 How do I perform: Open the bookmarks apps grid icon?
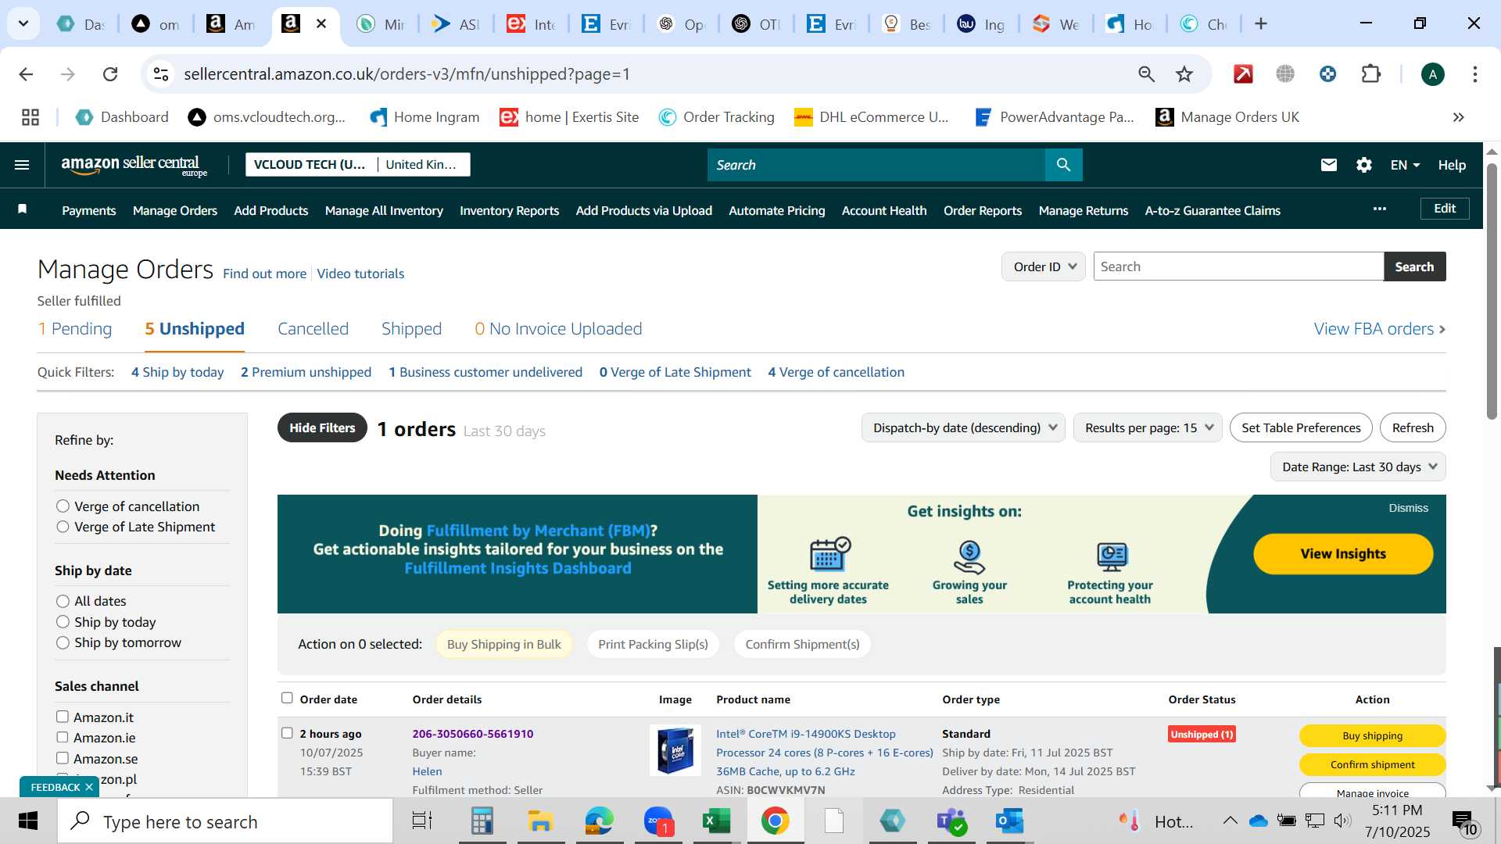click(30, 117)
